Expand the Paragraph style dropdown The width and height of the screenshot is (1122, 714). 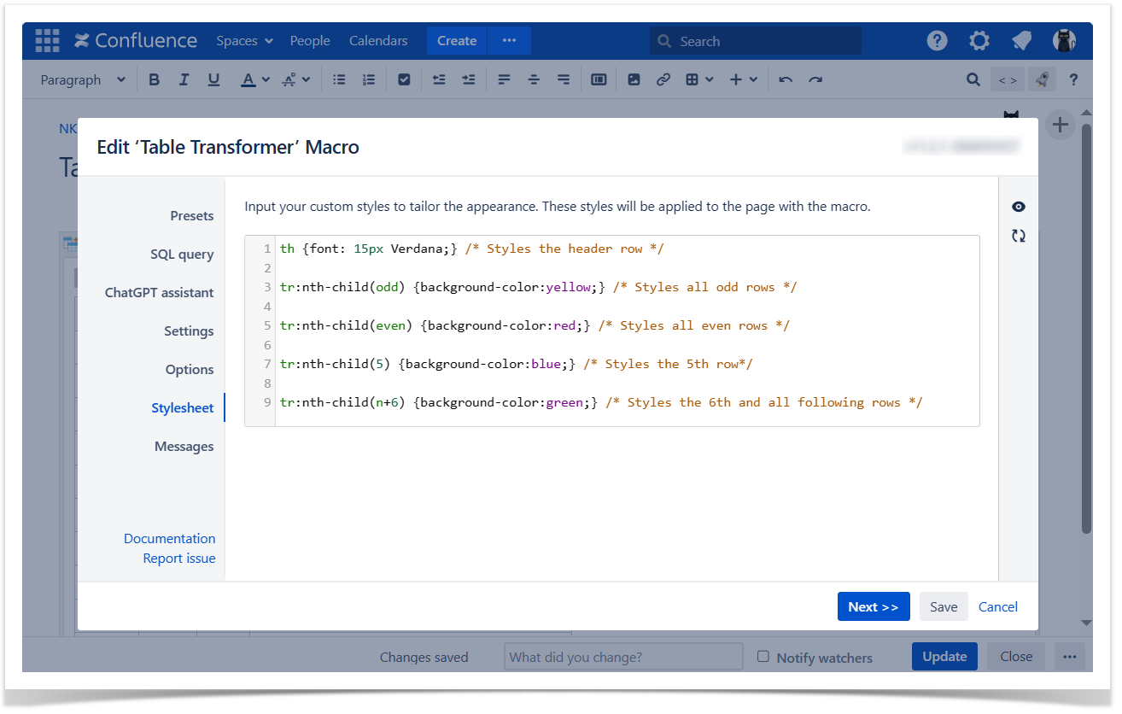[83, 79]
